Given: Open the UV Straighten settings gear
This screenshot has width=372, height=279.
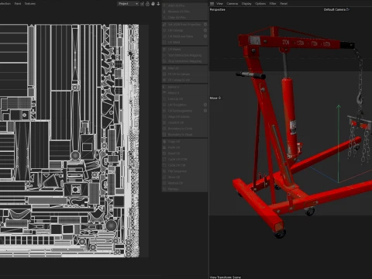Looking at the screenshot, I should click(205, 105).
